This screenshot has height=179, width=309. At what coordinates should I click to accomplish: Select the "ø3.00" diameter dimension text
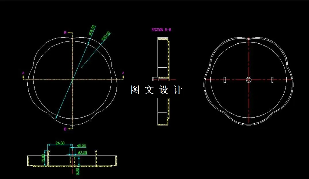(x=83, y=153)
